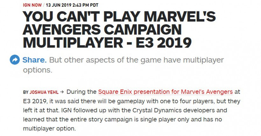Click the 'BY' label before the author name

coord(26,92)
